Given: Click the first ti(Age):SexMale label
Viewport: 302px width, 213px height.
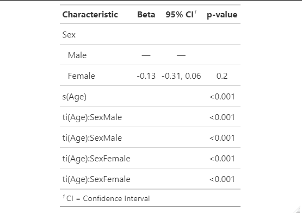Looking at the screenshot, I should point(92,117).
